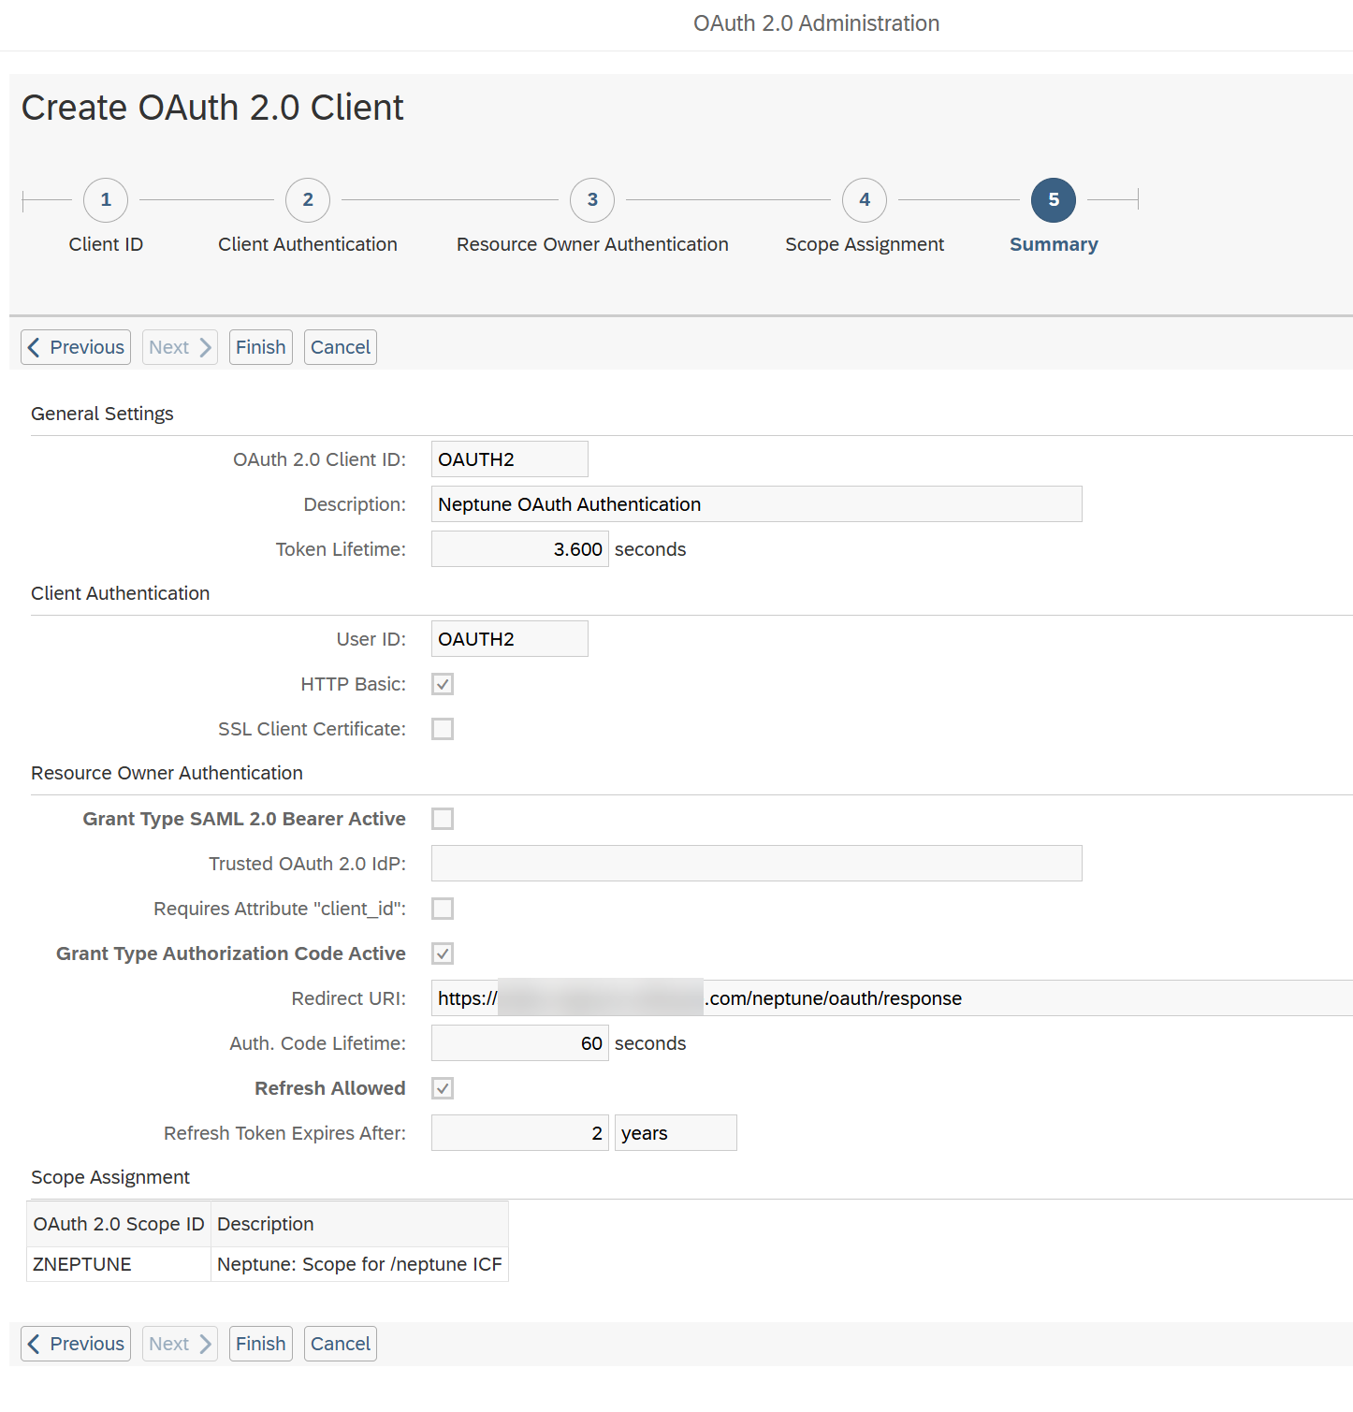
Task: Open the Resource Owner Authentication step
Action: click(591, 199)
